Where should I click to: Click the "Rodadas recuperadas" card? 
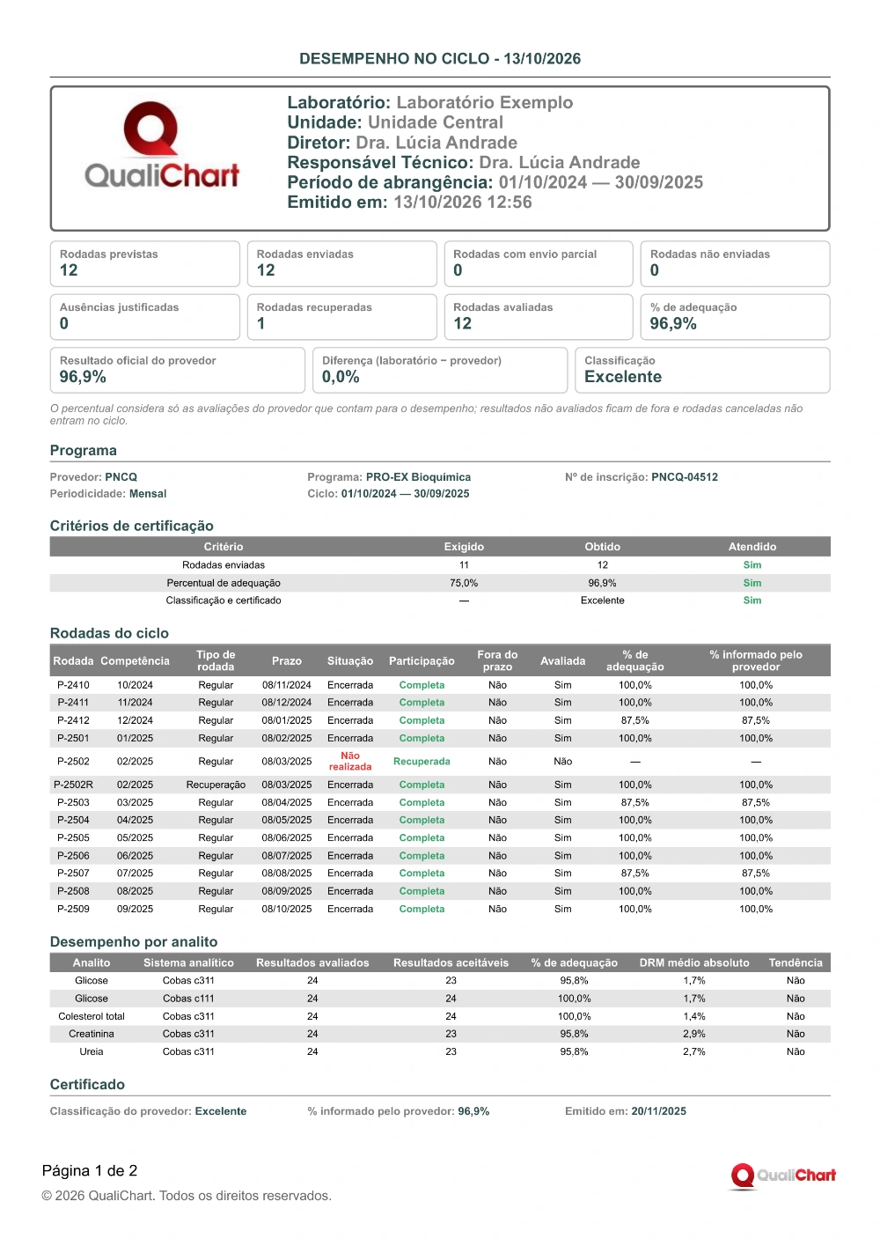tap(342, 317)
